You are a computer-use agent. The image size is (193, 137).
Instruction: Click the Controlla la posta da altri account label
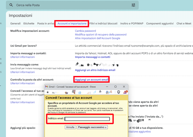tap(32, 80)
